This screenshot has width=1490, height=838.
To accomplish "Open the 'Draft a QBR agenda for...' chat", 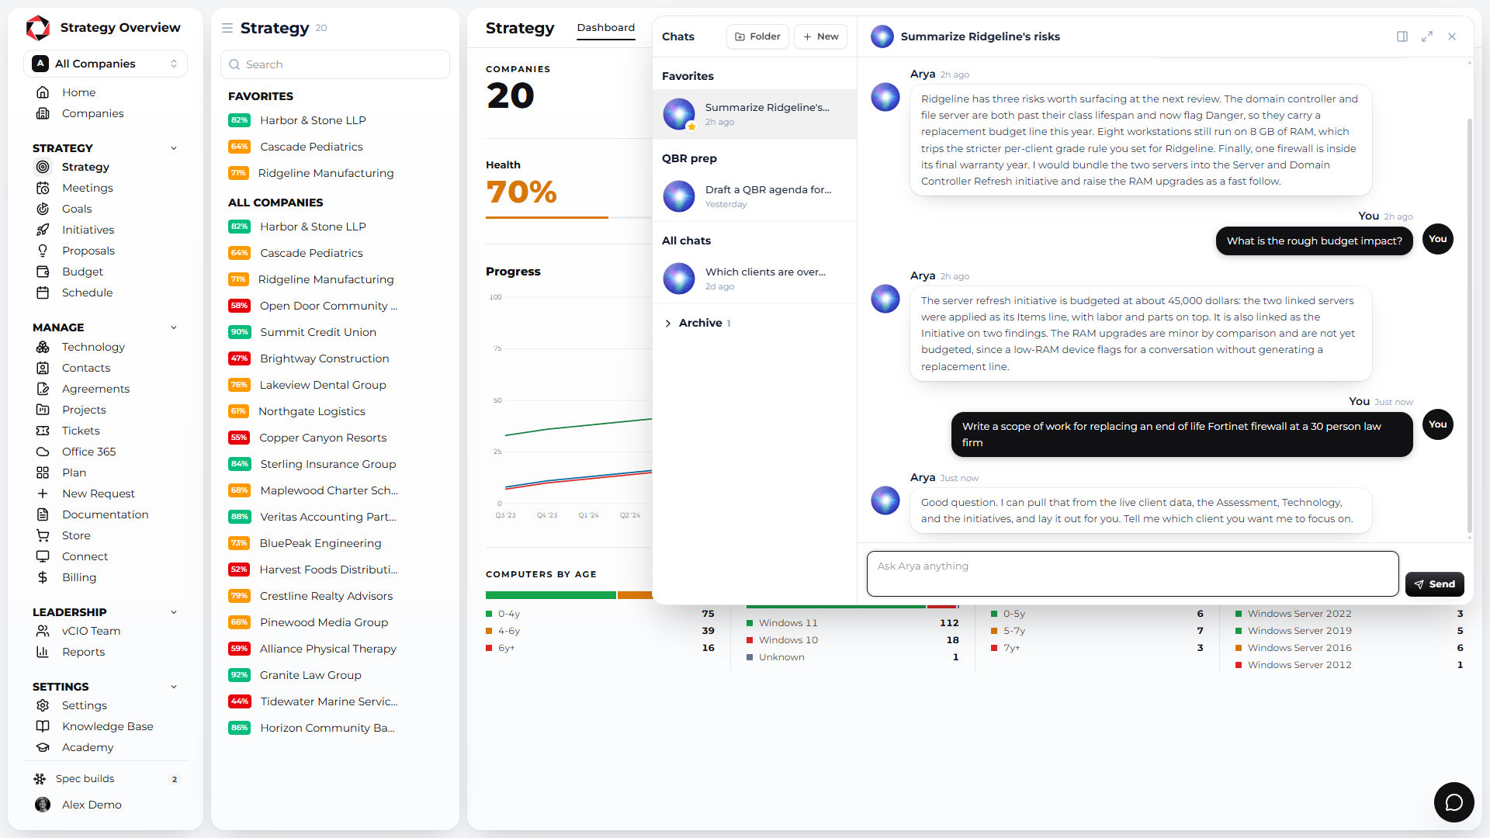I will [754, 196].
